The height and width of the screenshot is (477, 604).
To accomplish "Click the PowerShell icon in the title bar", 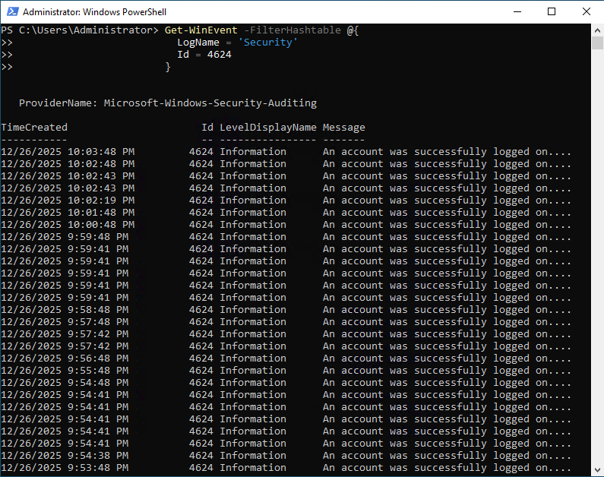I will (11, 12).
